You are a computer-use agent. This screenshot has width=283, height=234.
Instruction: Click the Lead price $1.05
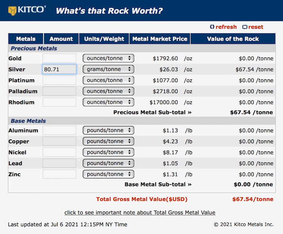tap(171, 164)
